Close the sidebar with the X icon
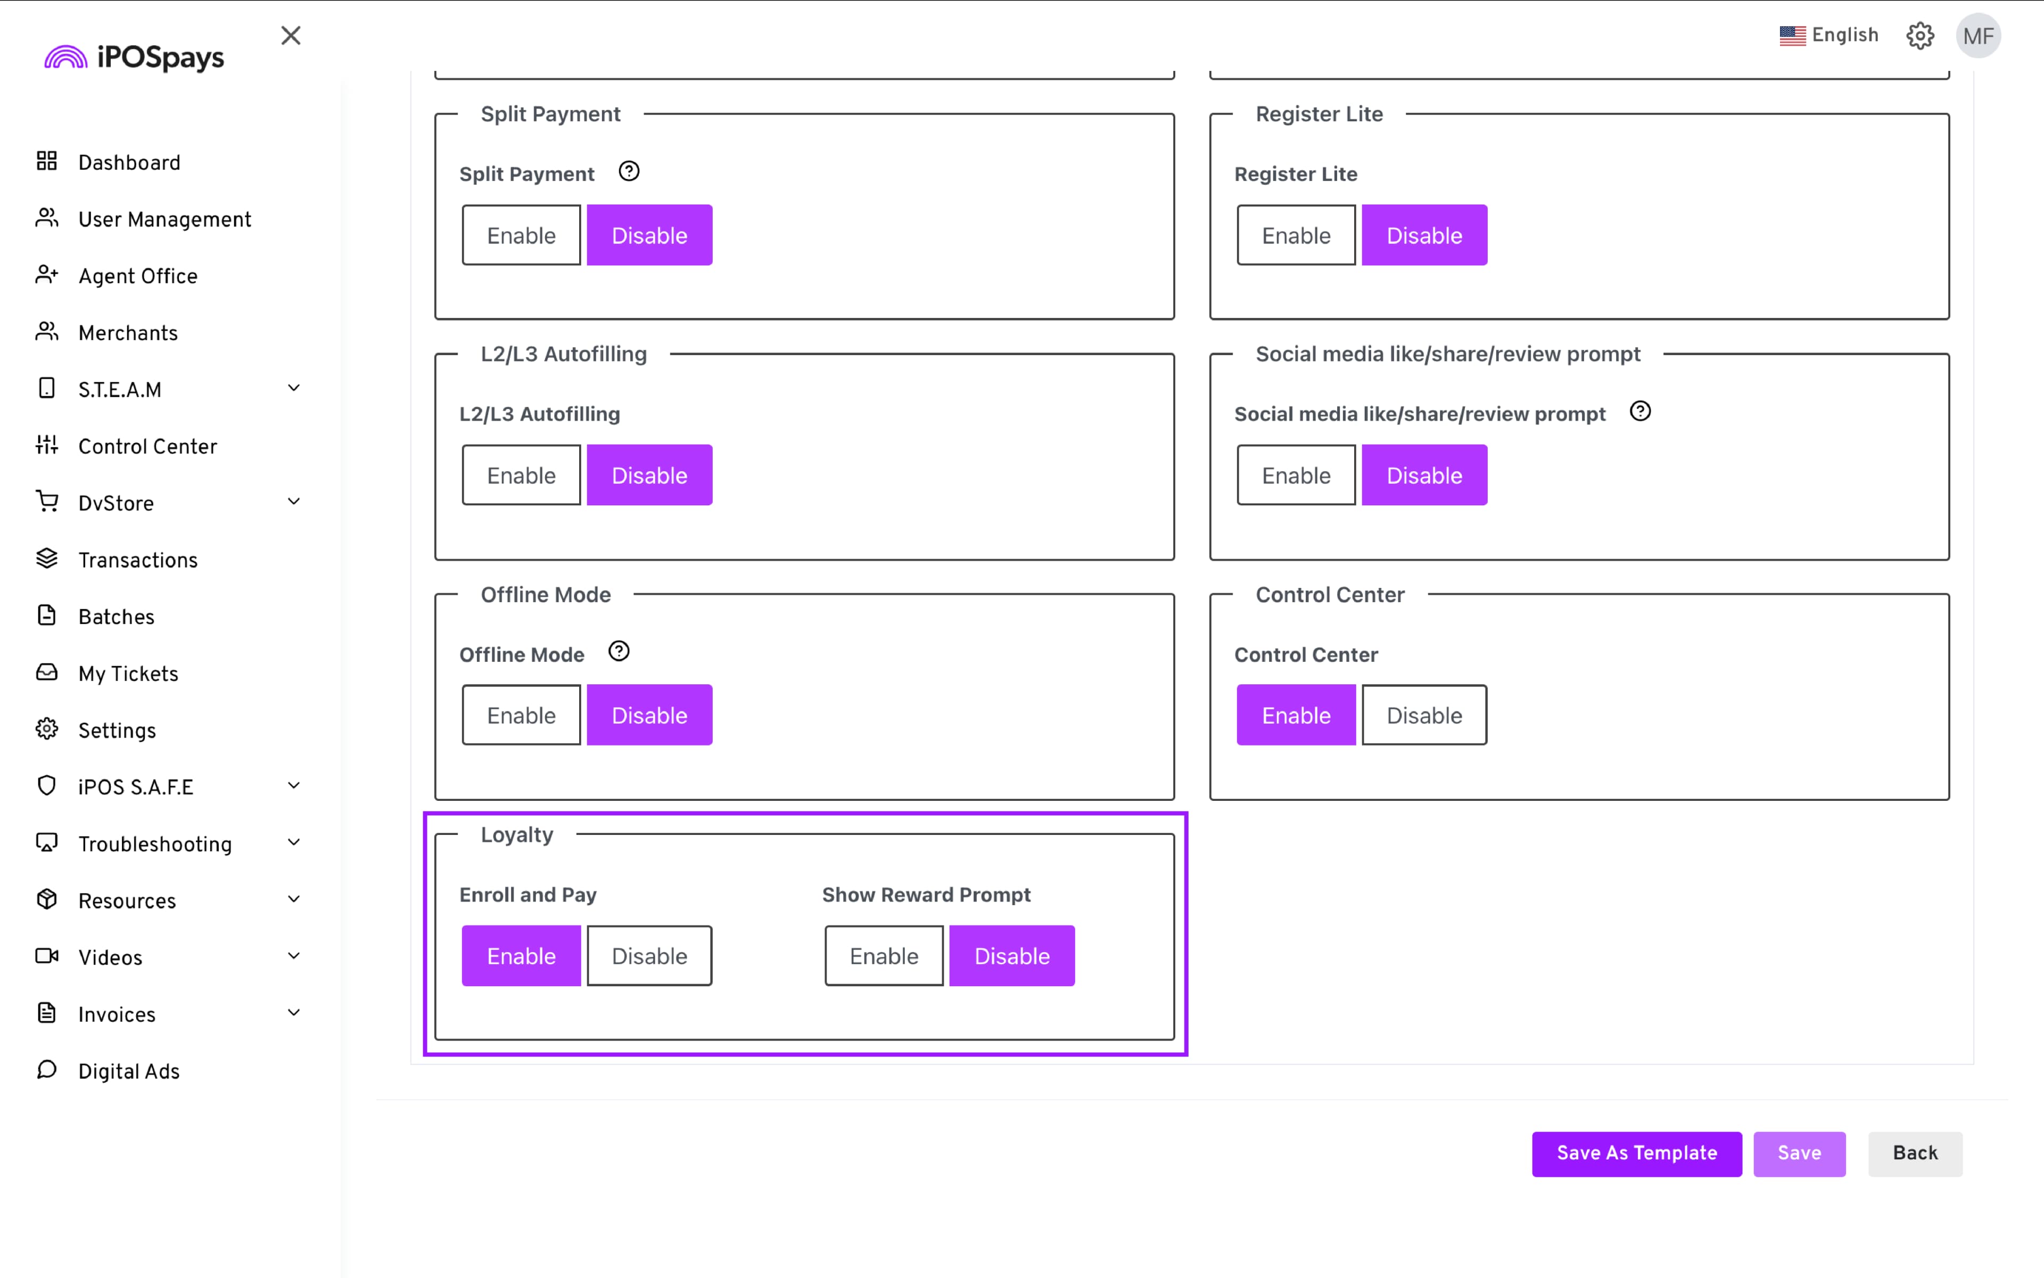 click(291, 36)
